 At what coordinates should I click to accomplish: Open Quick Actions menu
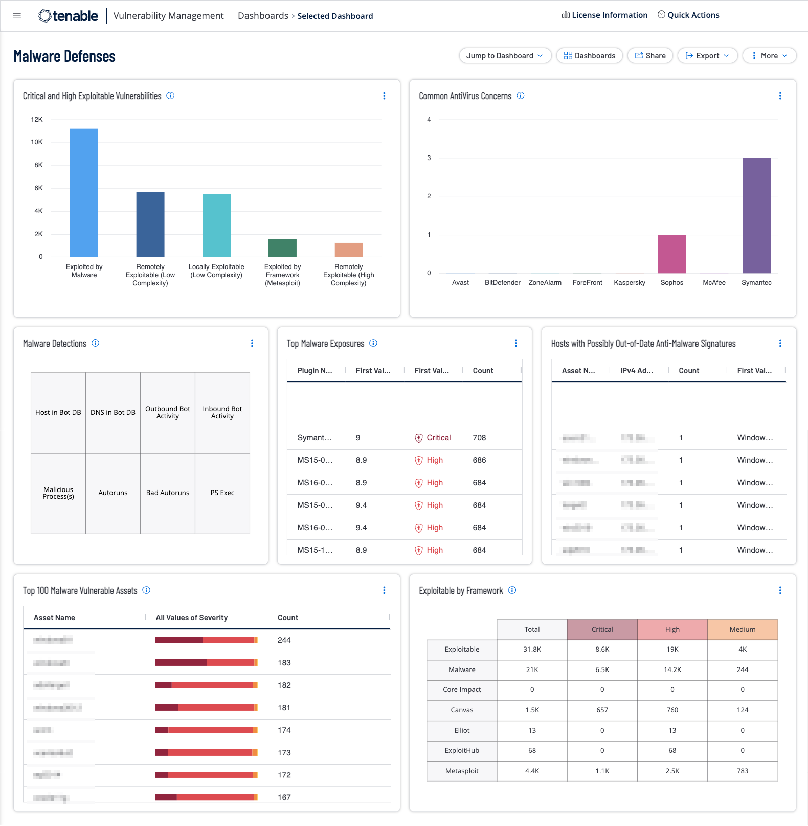pos(688,15)
